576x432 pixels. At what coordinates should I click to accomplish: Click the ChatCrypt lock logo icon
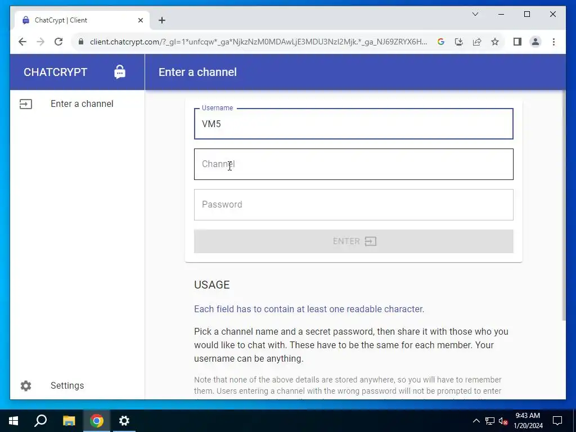120,72
